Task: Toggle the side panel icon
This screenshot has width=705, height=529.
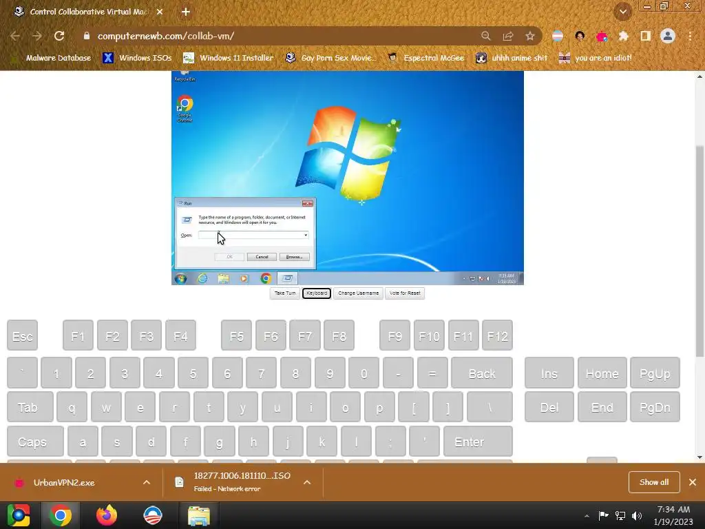Action: pos(646,36)
